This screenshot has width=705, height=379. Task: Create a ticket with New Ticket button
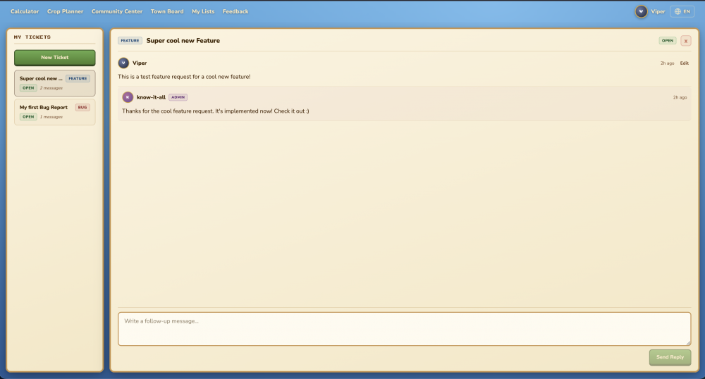(x=54, y=57)
